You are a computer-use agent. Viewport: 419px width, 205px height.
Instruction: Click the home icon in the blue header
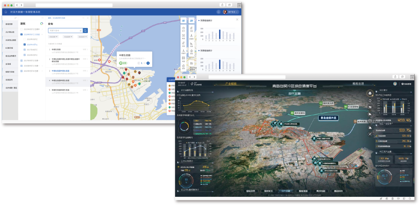point(6,12)
